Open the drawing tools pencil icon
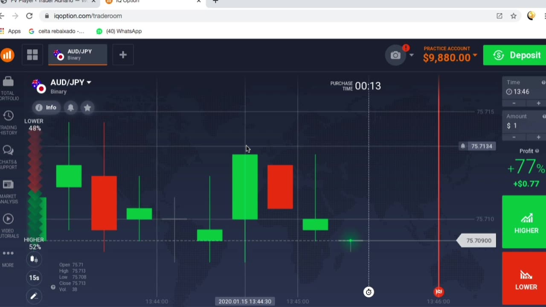The width and height of the screenshot is (546, 307). tap(34, 296)
